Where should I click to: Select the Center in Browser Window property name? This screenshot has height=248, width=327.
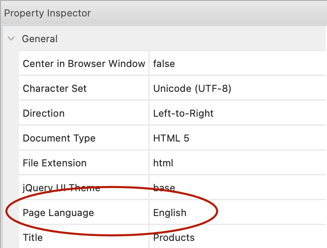click(x=84, y=63)
